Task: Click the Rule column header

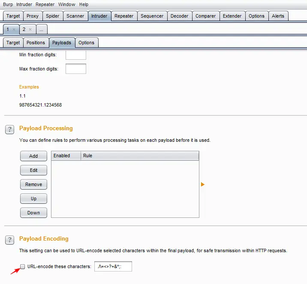Action: [x=140, y=156]
